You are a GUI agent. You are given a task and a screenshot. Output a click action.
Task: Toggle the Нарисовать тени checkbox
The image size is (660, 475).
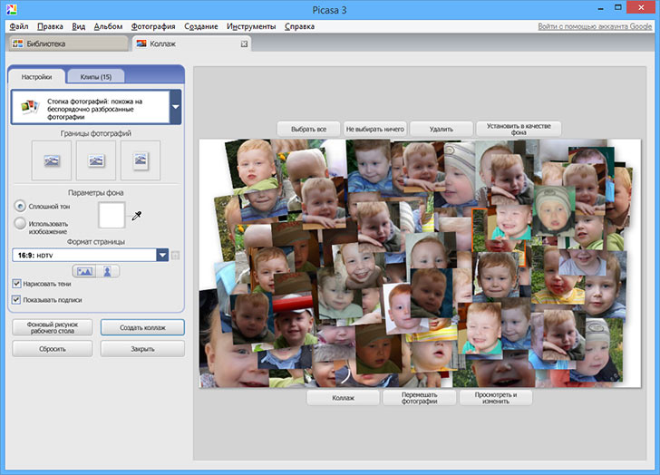(x=16, y=284)
